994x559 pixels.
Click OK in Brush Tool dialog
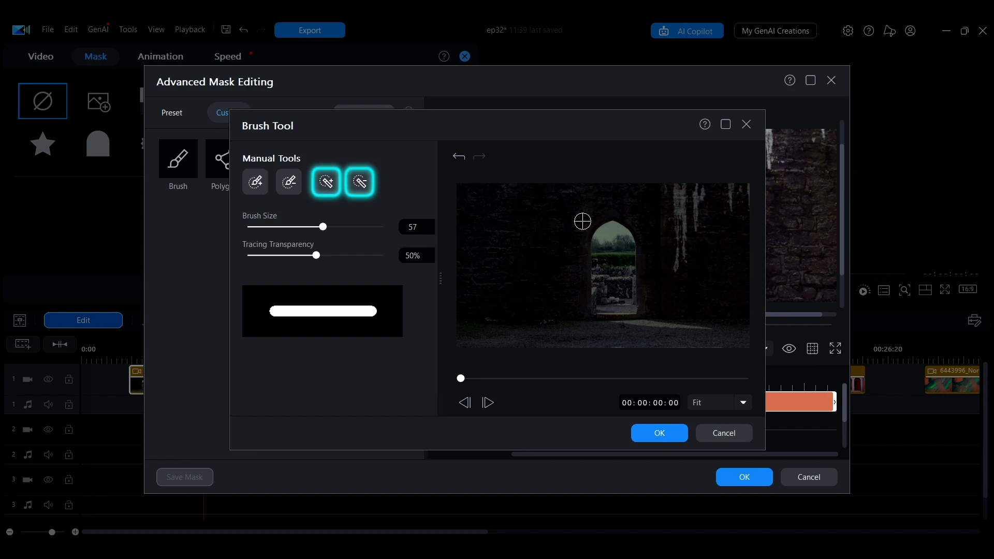click(x=660, y=433)
